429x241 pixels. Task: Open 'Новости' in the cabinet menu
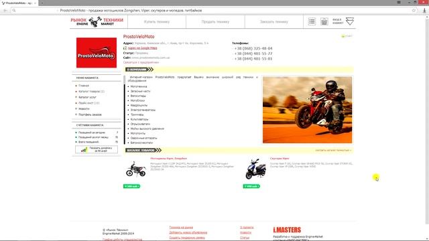coord(84,108)
